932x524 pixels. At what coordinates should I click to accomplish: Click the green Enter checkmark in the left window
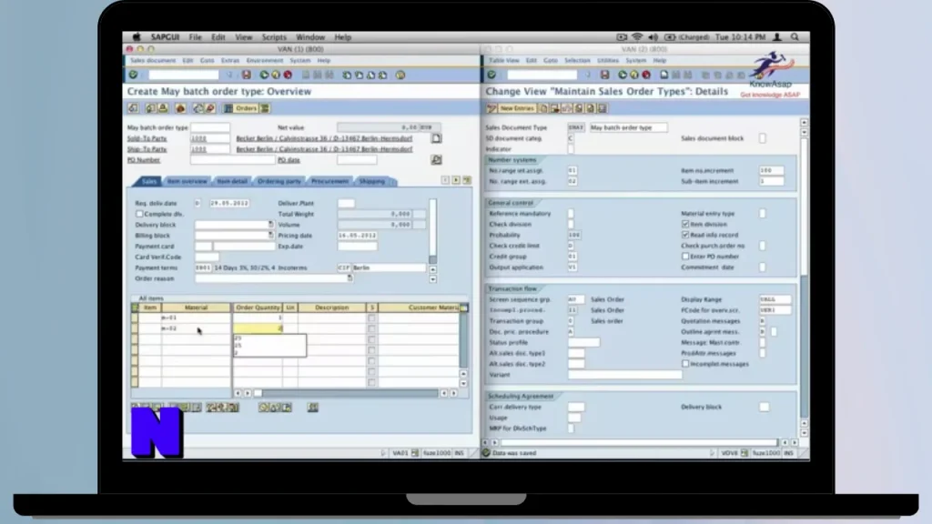[x=133, y=75]
